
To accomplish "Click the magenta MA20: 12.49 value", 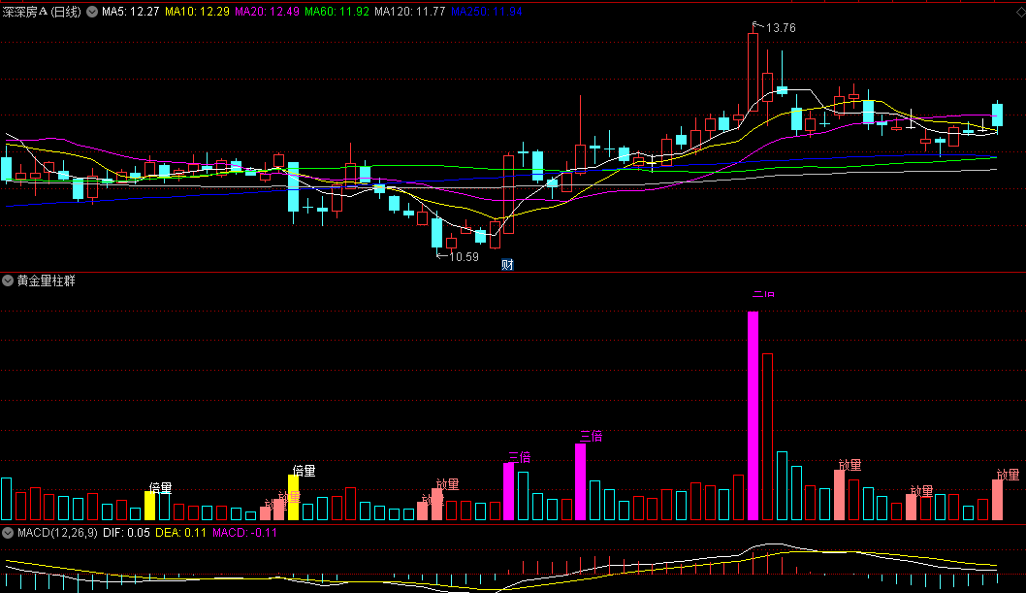I will [267, 12].
